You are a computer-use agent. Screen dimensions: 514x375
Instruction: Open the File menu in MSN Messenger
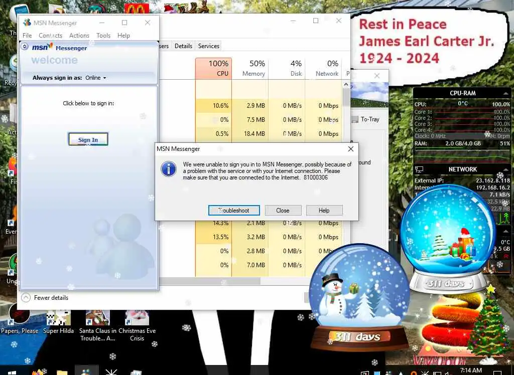(27, 36)
